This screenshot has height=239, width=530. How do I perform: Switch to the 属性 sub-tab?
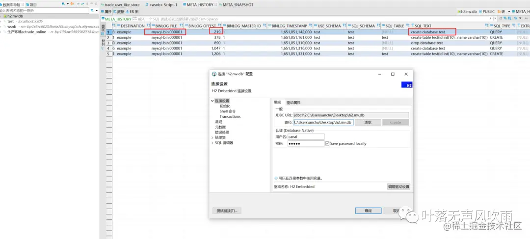106,11
